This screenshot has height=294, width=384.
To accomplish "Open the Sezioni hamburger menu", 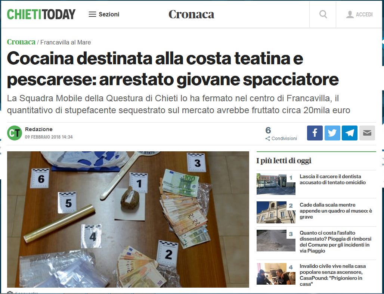I will tap(104, 14).
